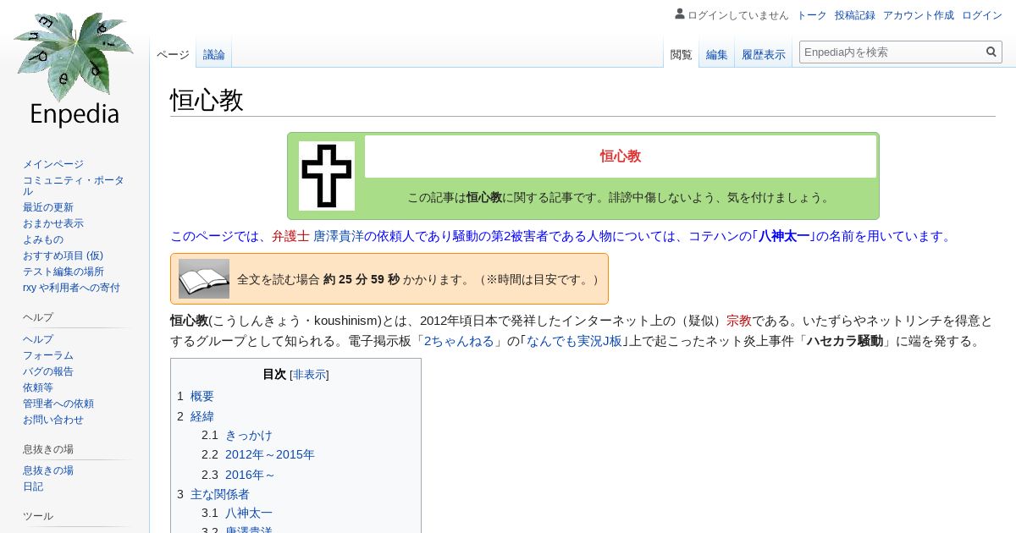Viewport: 1016px width, 533px height.
Task: Open テスト編集の場所 sidebar link
Action: click(x=63, y=272)
